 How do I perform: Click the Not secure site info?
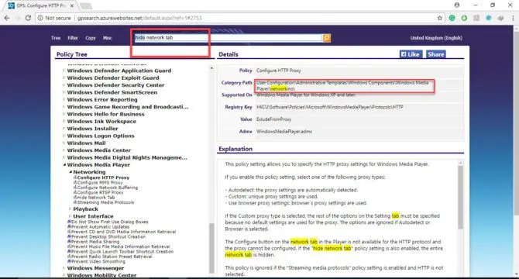point(54,18)
